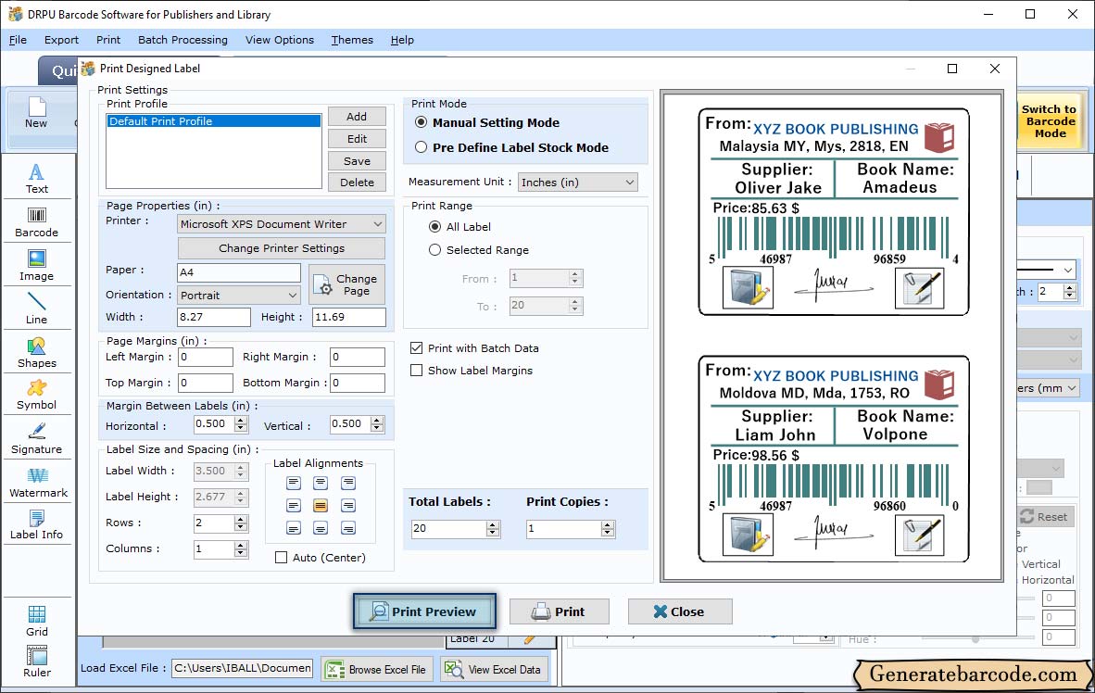
Task: Enable Show Label Margins checkbox
Action: 416,371
